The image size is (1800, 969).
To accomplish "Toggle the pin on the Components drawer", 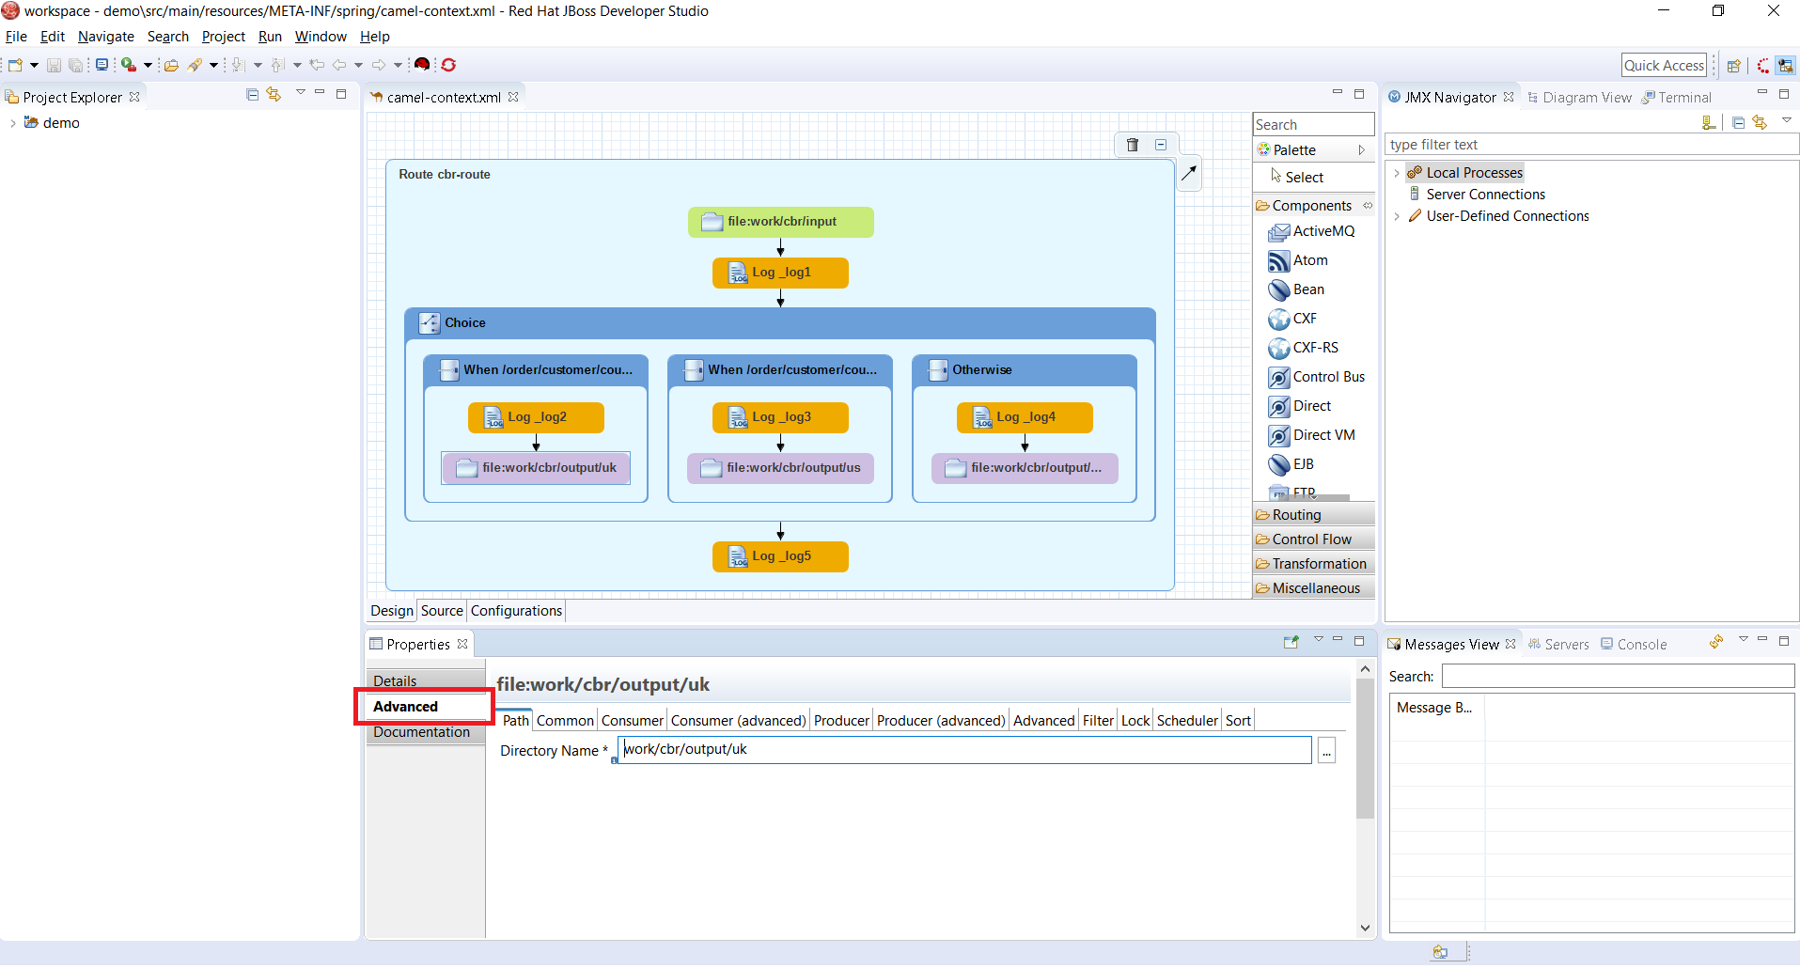I will point(1368,206).
